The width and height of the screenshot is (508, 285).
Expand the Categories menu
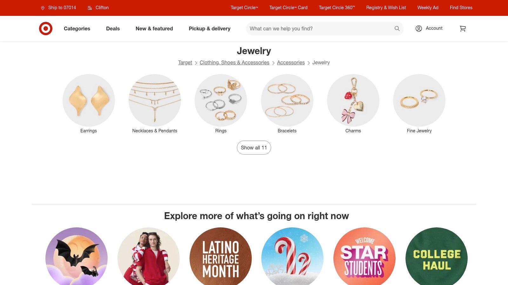coord(77,28)
